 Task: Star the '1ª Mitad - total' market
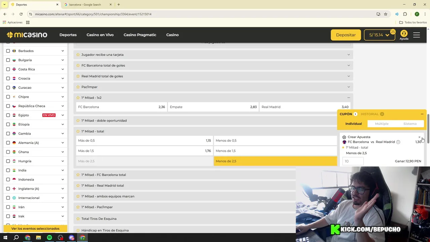pyautogui.click(x=78, y=131)
